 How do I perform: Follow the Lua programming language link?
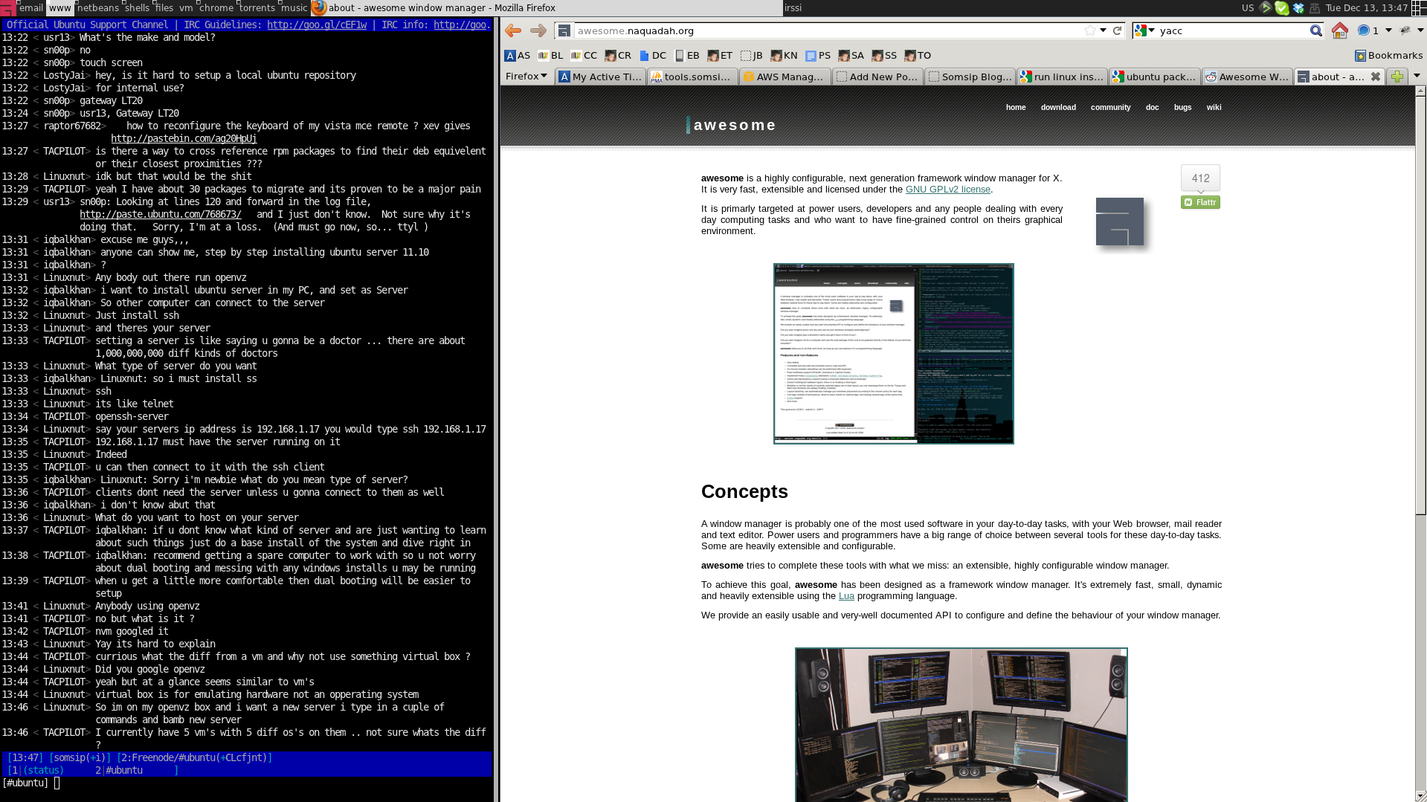[x=846, y=596]
